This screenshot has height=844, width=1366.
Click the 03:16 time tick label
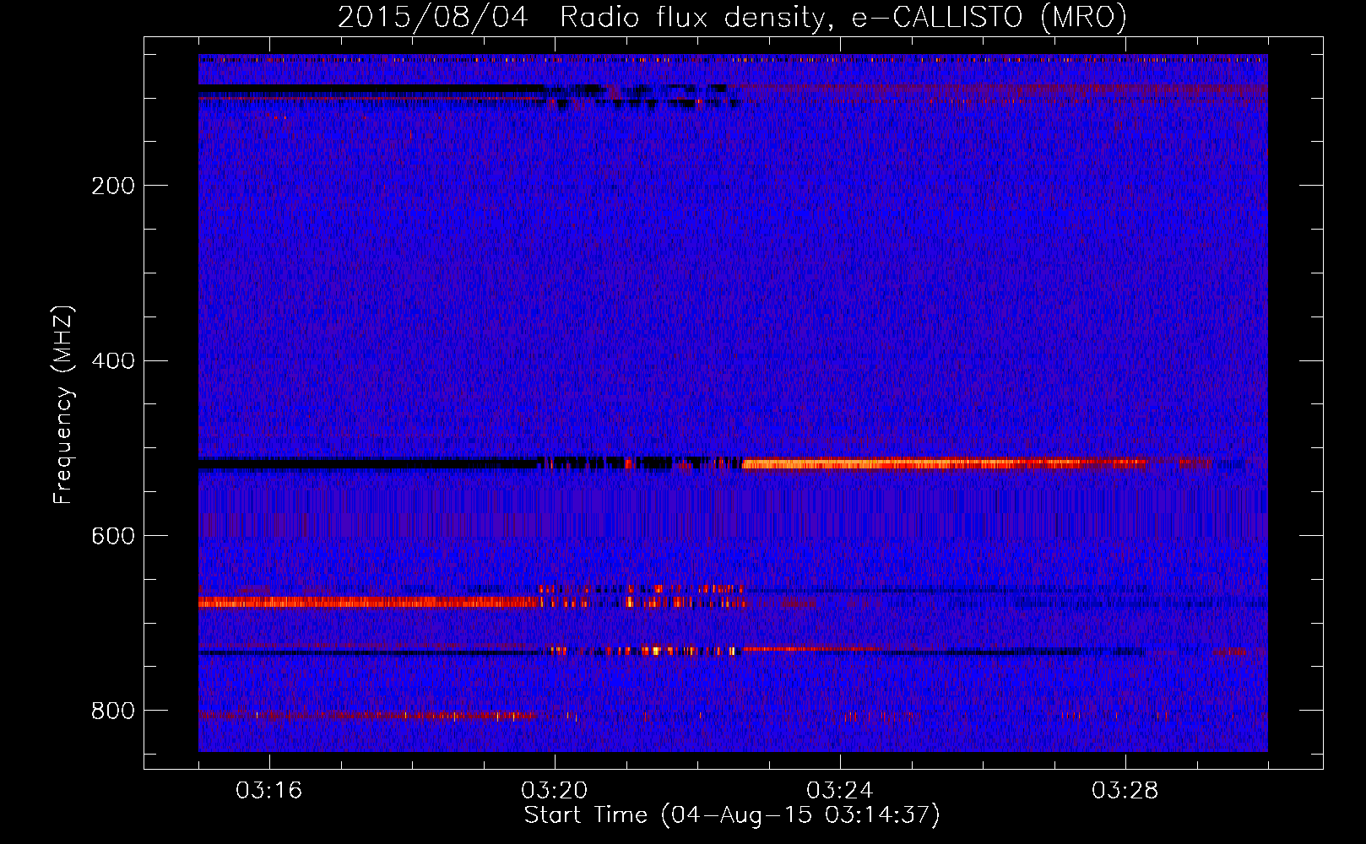[x=268, y=791]
